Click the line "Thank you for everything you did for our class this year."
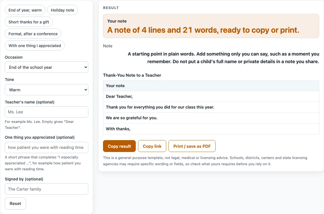Viewport: 324px width, 214px height. pos(211,107)
